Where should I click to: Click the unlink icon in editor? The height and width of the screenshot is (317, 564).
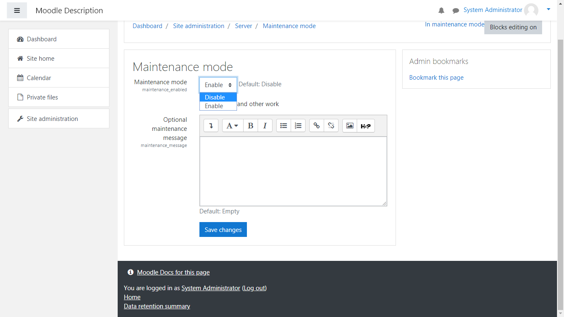[x=331, y=126]
